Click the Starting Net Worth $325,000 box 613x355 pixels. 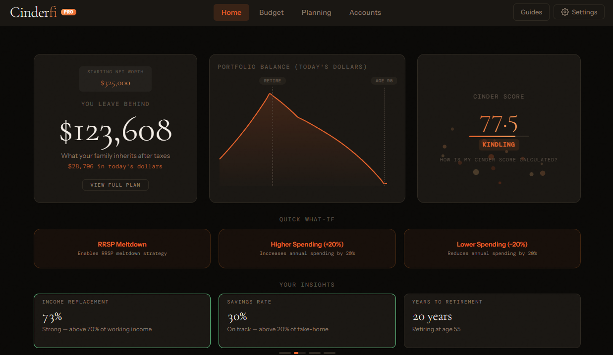(115, 79)
